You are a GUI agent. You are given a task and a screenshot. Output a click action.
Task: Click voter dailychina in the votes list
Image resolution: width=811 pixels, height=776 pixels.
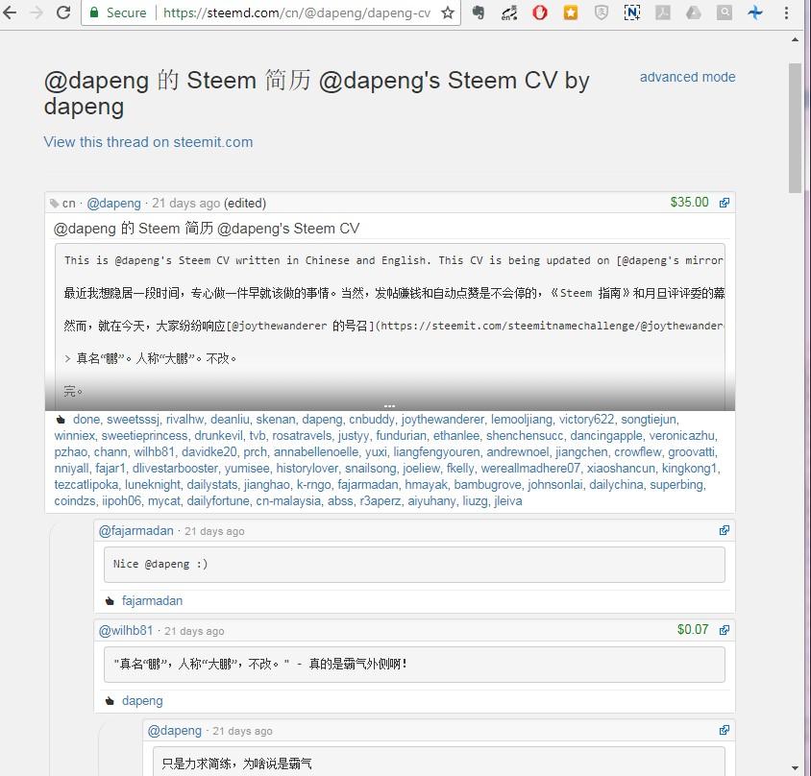[x=616, y=485]
